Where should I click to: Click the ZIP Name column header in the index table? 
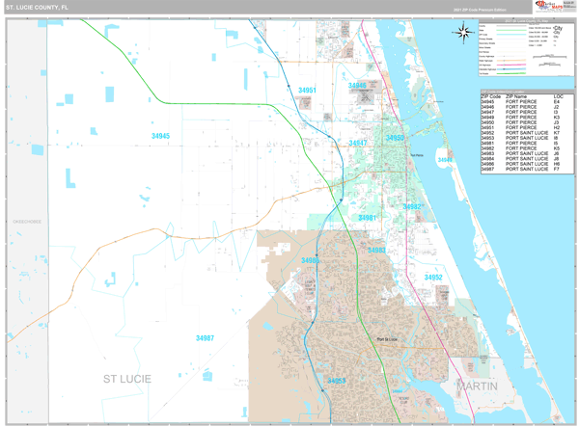516,96
